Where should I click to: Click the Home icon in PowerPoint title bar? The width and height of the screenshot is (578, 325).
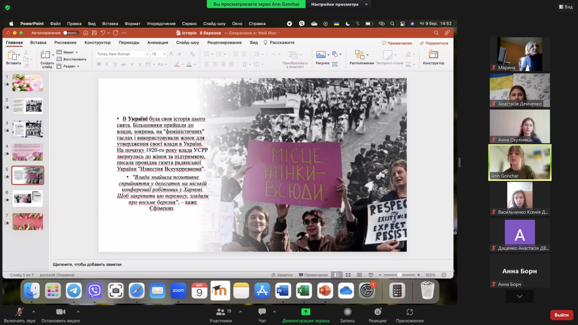pos(86,33)
